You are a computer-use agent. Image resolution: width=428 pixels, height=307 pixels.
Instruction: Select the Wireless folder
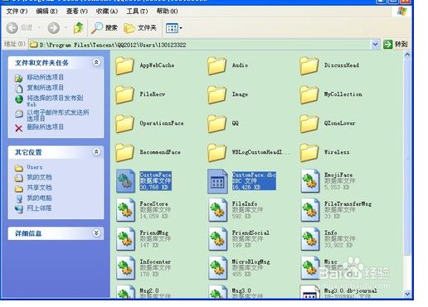click(325, 152)
